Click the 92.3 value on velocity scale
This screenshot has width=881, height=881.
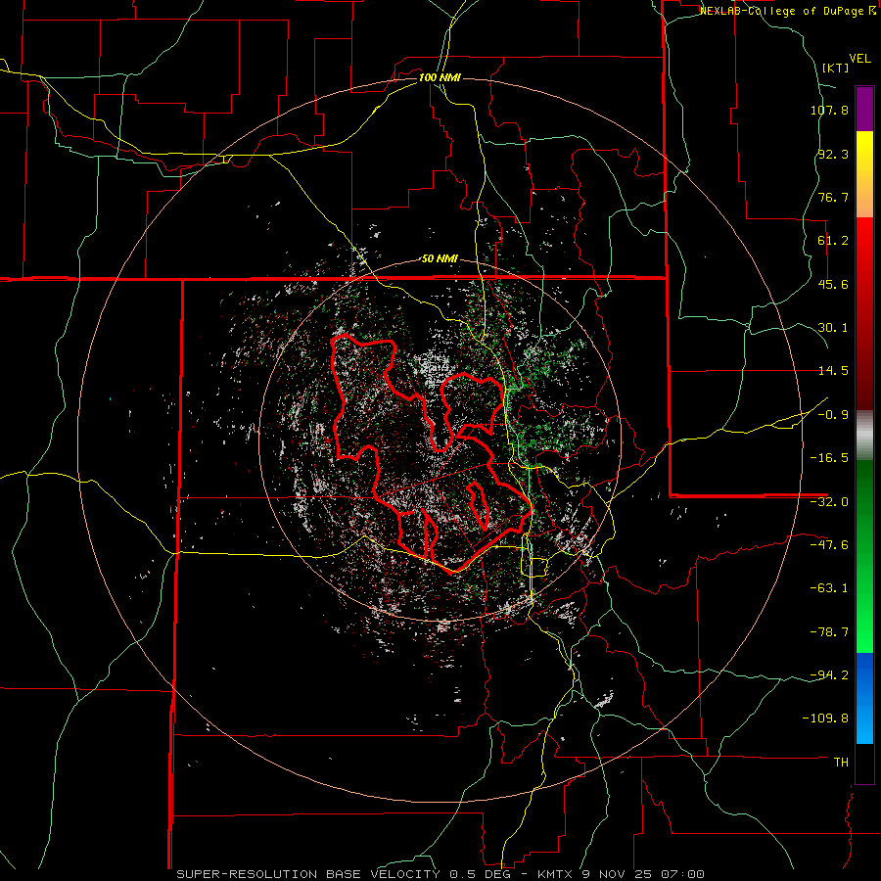pyautogui.click(x=833, y=154)
